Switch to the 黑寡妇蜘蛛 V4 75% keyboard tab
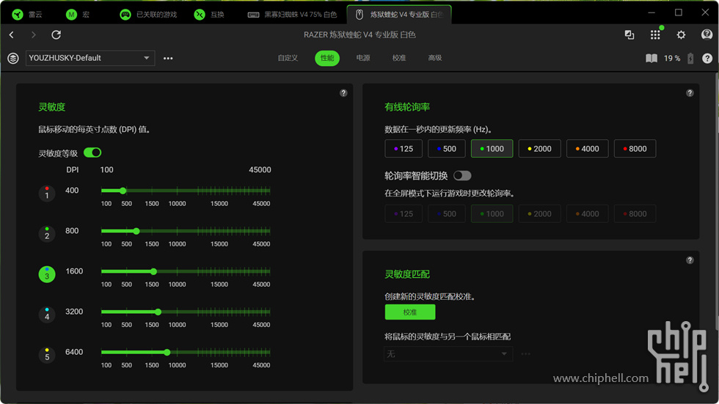719x404 pixels. coord(292,15)
